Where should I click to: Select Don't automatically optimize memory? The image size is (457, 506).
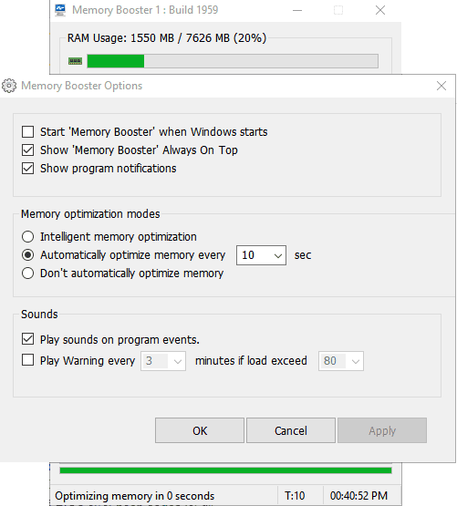click(27, 273)
